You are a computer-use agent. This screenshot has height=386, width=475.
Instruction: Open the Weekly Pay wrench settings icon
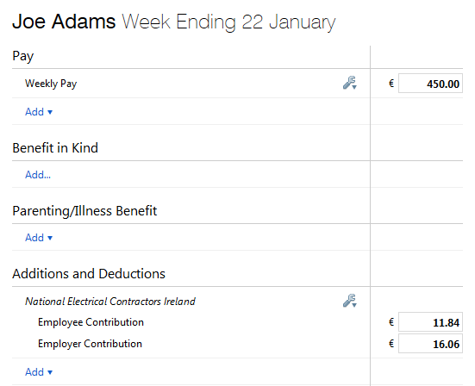350,83
